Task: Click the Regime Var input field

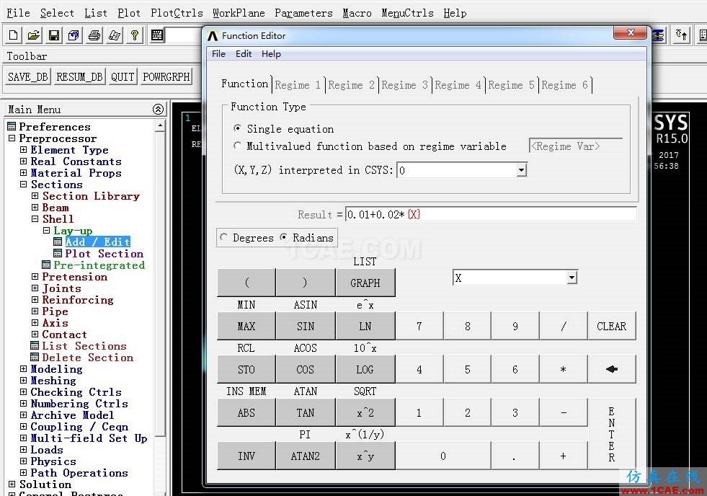Action: (576, 146)
